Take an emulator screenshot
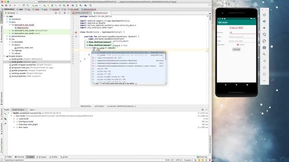 pyautogui.click(x=264, y=48)
